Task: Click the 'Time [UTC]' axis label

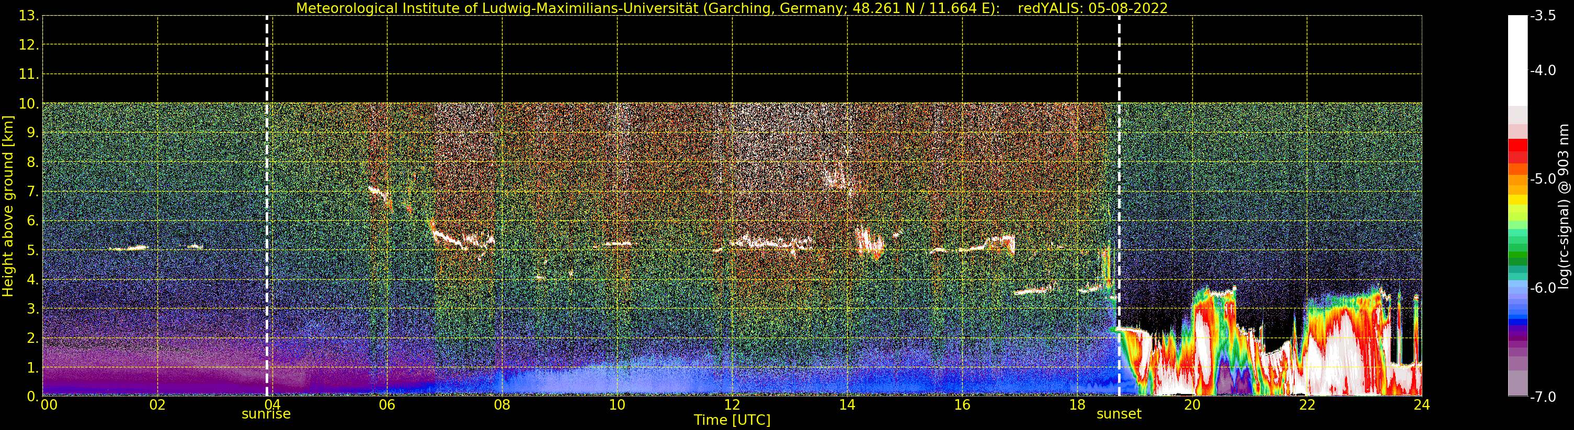Action: (732, 420)
